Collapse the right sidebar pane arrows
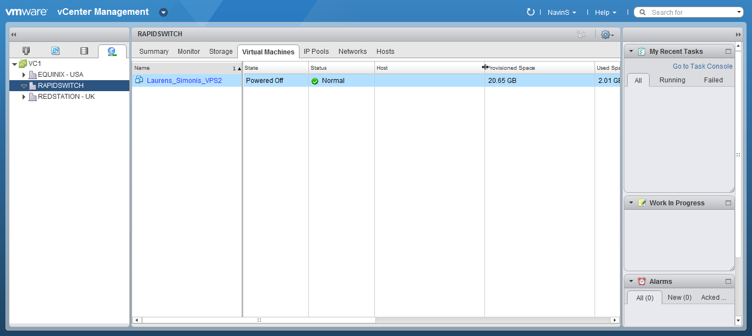This screenshot has height=336, width=752. pos(738,34)
